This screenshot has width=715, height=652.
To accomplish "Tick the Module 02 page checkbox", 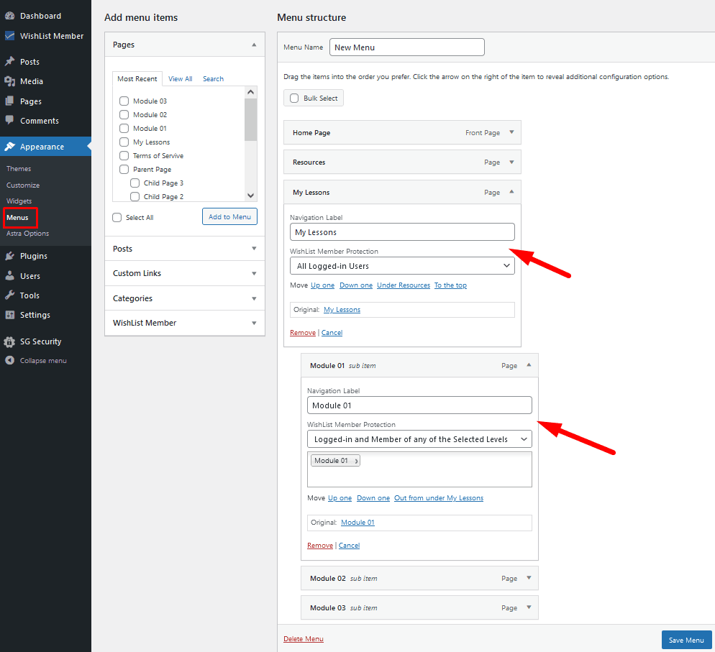I will point(124,114).
